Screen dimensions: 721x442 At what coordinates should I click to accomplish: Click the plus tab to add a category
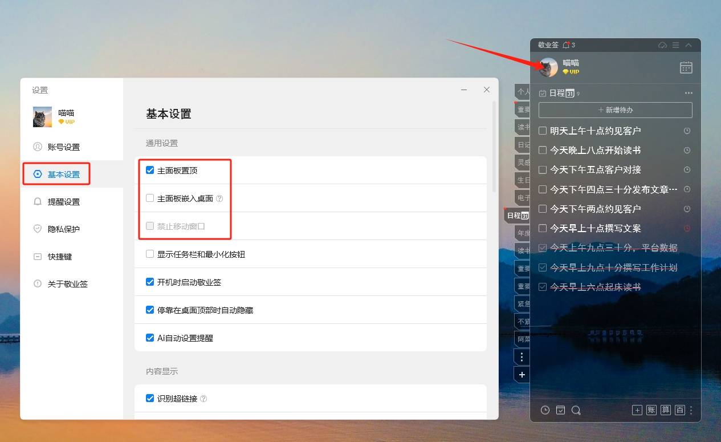point(522,375)
